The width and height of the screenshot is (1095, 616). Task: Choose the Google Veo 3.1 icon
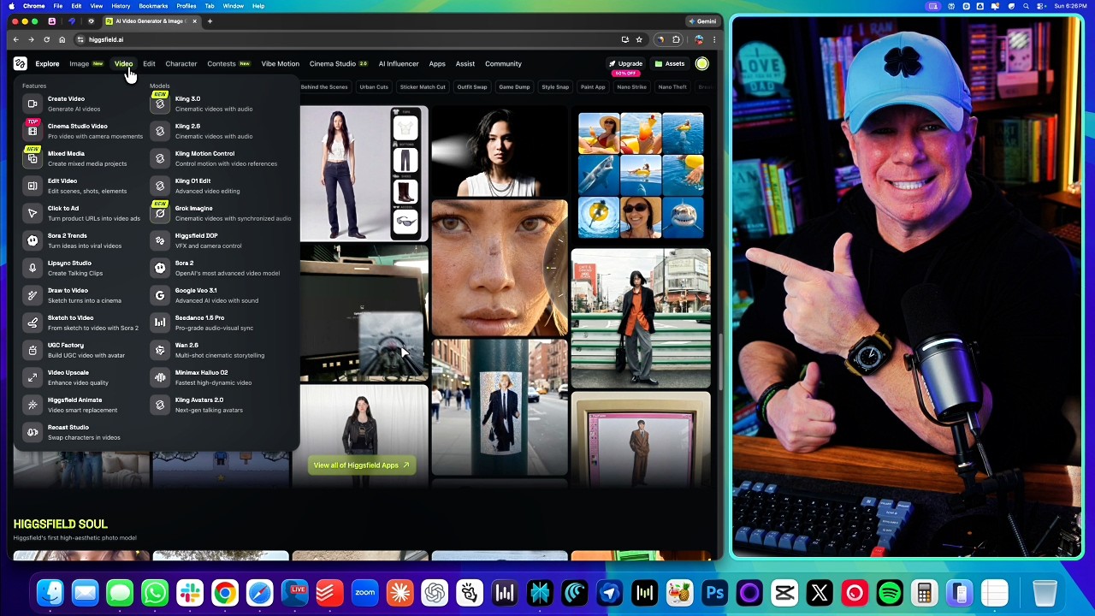point(160,295)
